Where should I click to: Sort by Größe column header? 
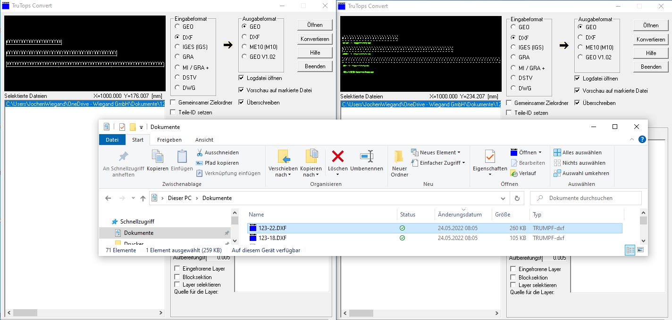(503, 215)
